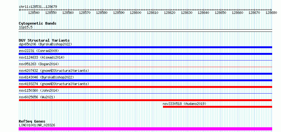Open nsv1124633 (Alsmadi2014) variant
Screen dimensions: 281x132
pos(42,57)
